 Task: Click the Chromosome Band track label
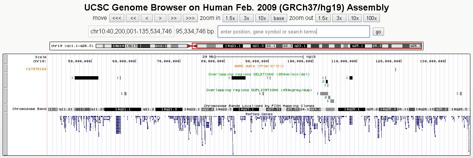(29, 109)
